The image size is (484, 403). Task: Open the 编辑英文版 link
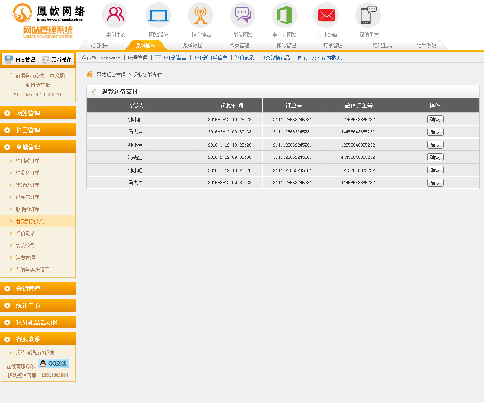tap(38, 85)
